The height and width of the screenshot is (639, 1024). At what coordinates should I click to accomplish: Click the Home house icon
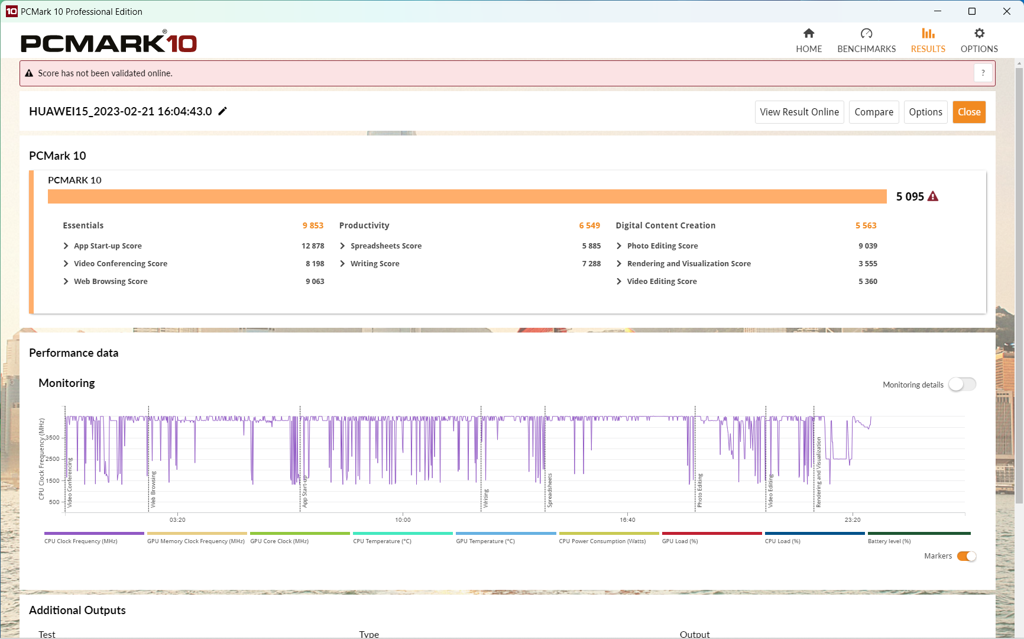[809, 33]
